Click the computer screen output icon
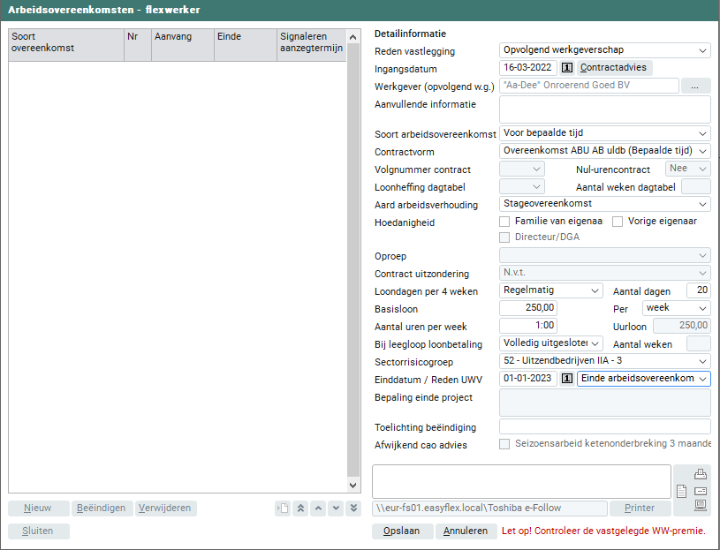Viewport: 720px width, 550px height. pos(701,506)
